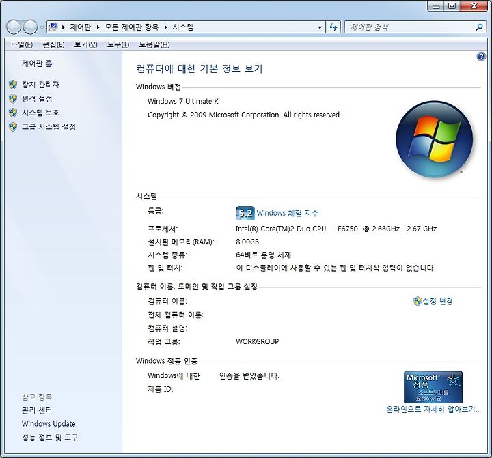Open the 도움말(H) menu
The image size is (492, 458).
(x=154, y=45)
